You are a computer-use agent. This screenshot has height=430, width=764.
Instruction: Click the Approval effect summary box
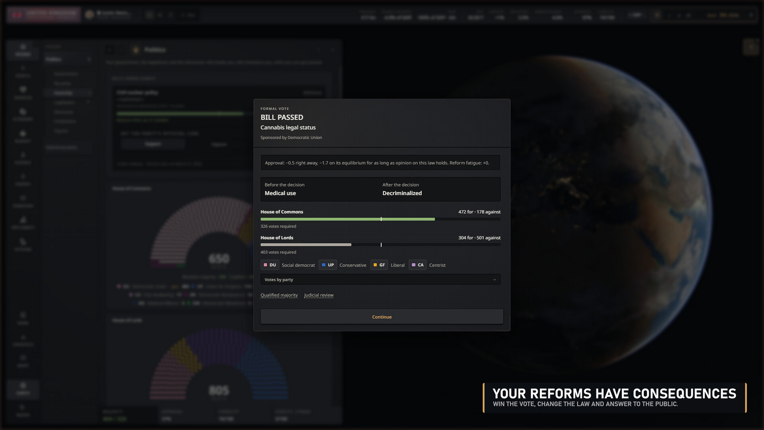point(380,163)
